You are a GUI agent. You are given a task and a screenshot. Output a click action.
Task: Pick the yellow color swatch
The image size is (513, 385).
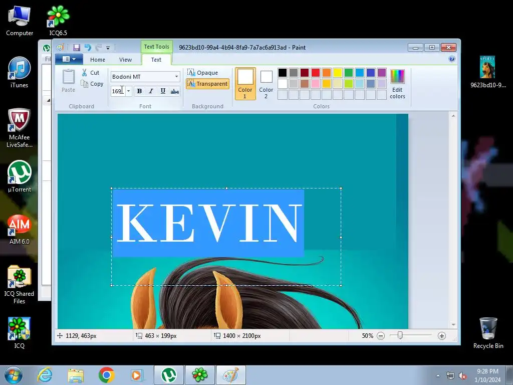pyautogui.click(x=338, y=72)
